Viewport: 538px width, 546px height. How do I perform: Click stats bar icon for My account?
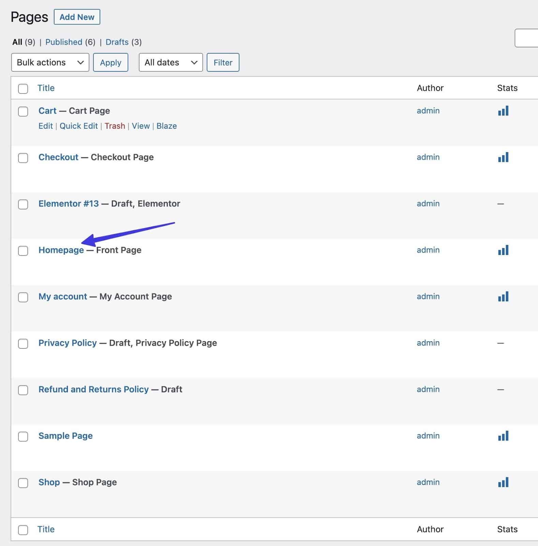[503, 297]
